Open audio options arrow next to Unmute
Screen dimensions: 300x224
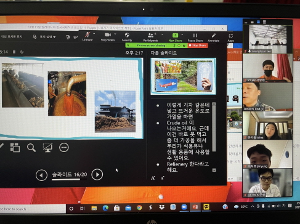[94, 34]
